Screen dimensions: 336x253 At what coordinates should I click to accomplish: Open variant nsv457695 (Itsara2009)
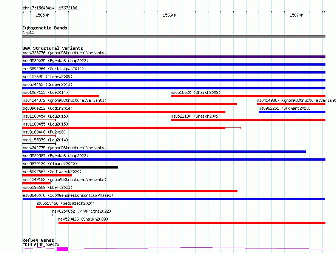pyautogui.click(x=48, y=77)
